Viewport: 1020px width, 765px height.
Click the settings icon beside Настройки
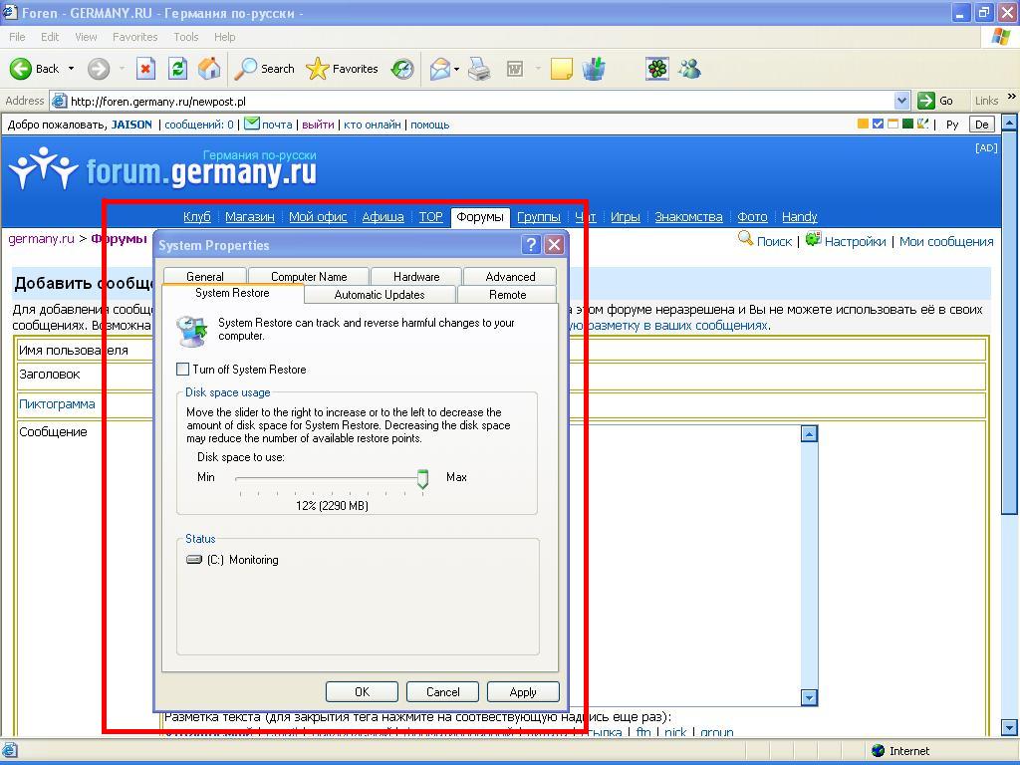pyautogui.click(x=813, y=239)
